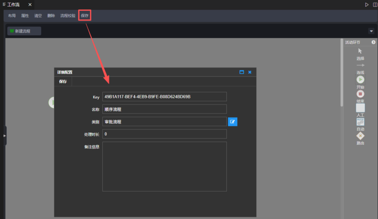Maximize the 详细配置 dialog
The image size is (378, 219).
tap(242, 72)
